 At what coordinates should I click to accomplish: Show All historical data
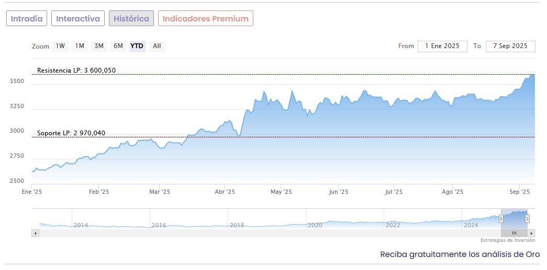[157, 46]
